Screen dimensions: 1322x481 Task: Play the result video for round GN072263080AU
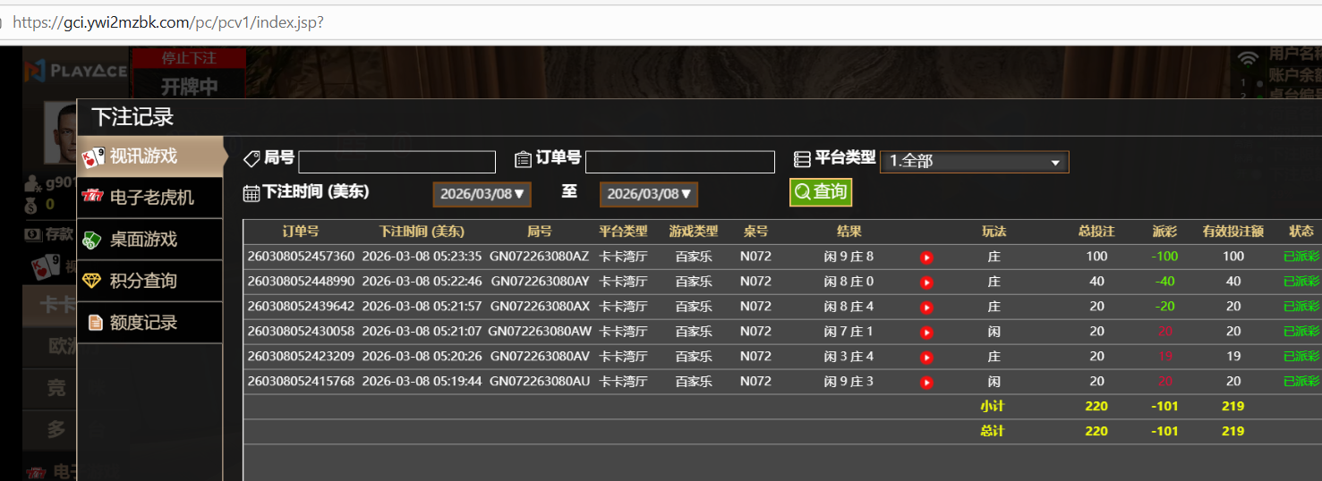[926, 383]
